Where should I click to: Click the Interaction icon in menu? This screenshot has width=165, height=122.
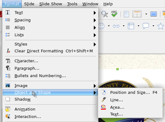[x=8, y=116]
